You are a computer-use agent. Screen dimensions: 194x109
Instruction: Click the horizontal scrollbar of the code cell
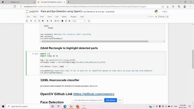95,41
